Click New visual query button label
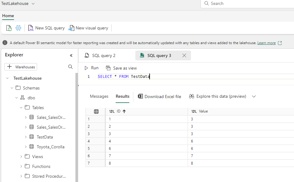294x182 pixels. (x=92, y=28)
